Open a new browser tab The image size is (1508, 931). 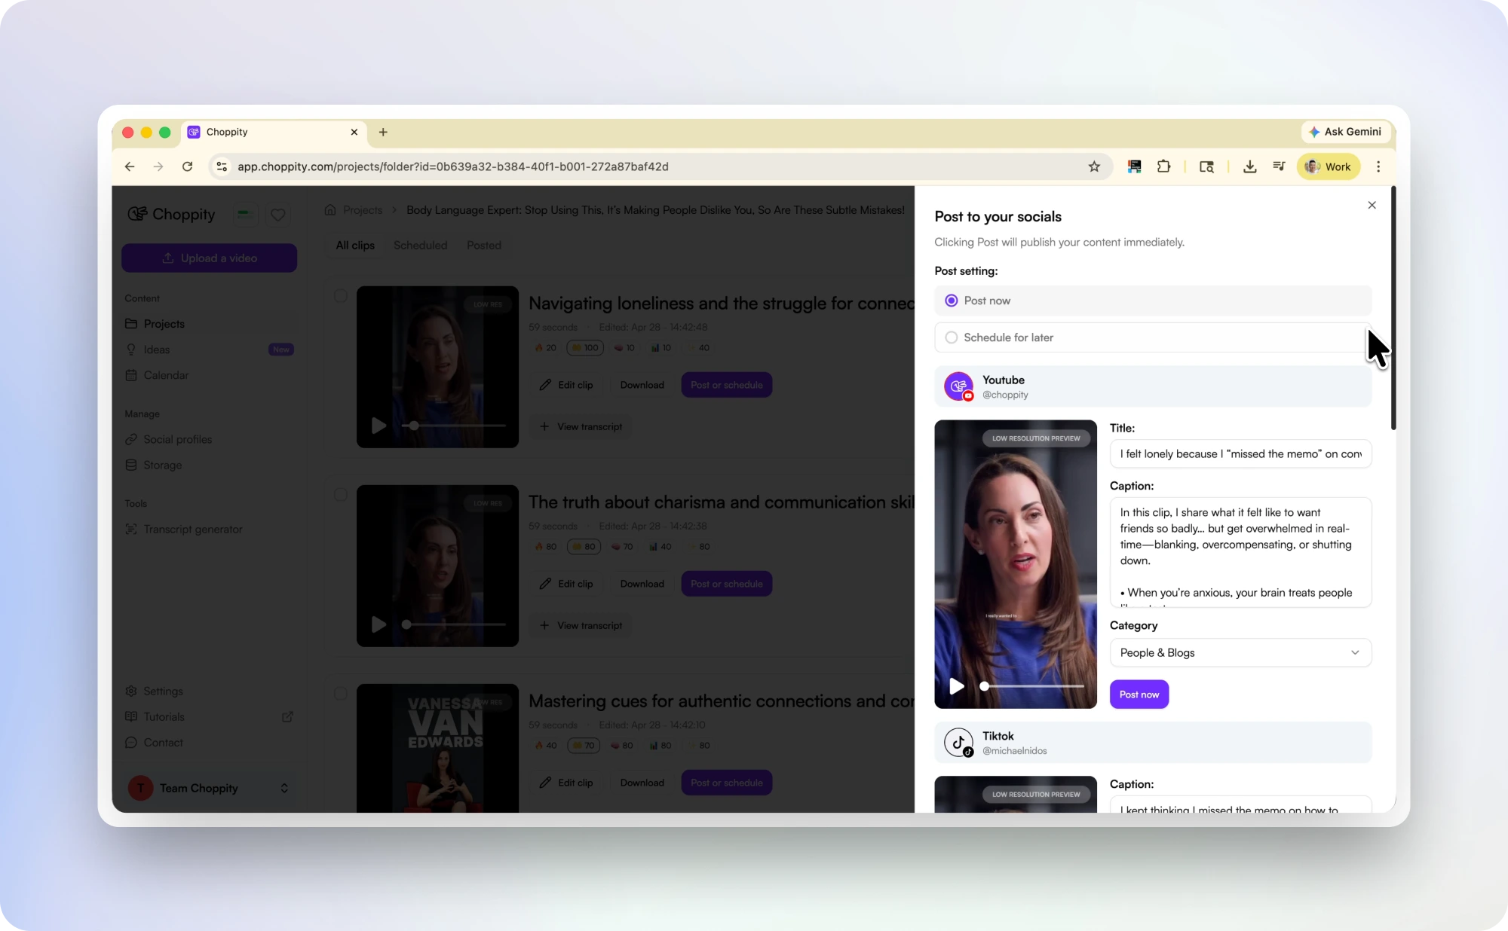tap(383, 132)
